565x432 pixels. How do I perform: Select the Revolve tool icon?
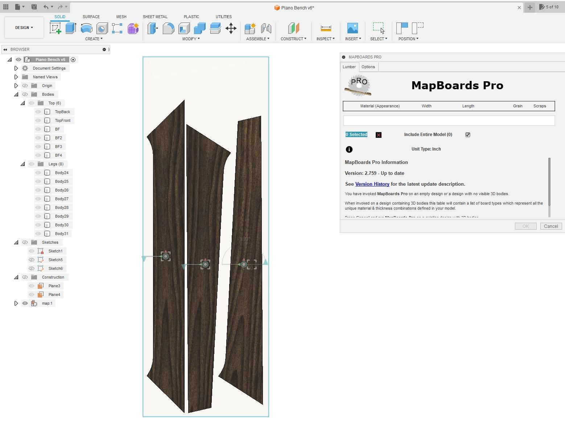(x=86, y=28)
